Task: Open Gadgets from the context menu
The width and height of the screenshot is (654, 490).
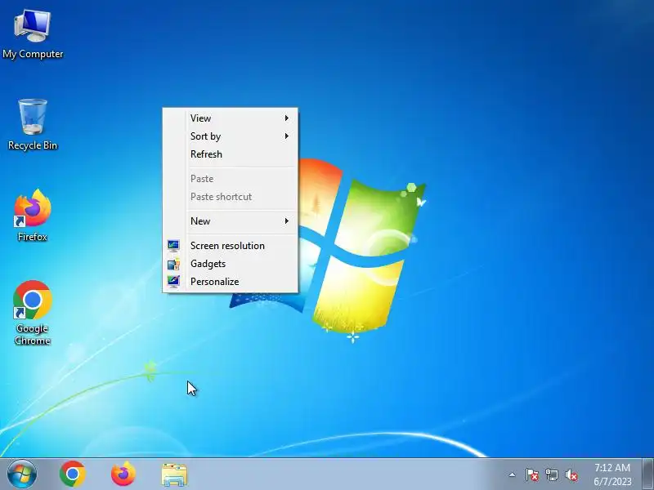Action: point(231,264)
